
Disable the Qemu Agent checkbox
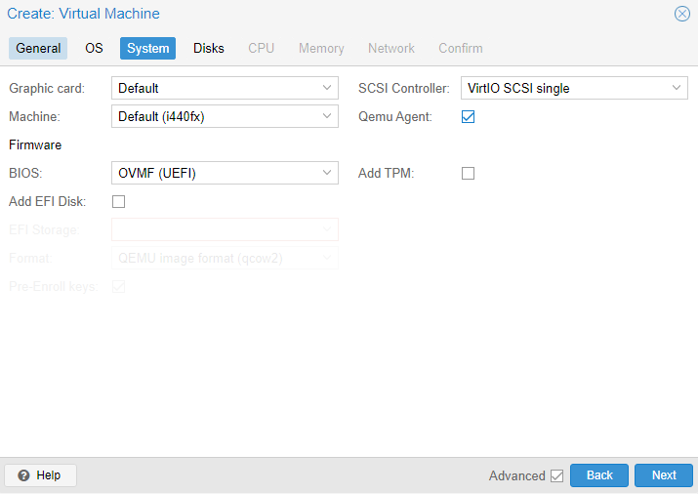(x=468, y=116)
